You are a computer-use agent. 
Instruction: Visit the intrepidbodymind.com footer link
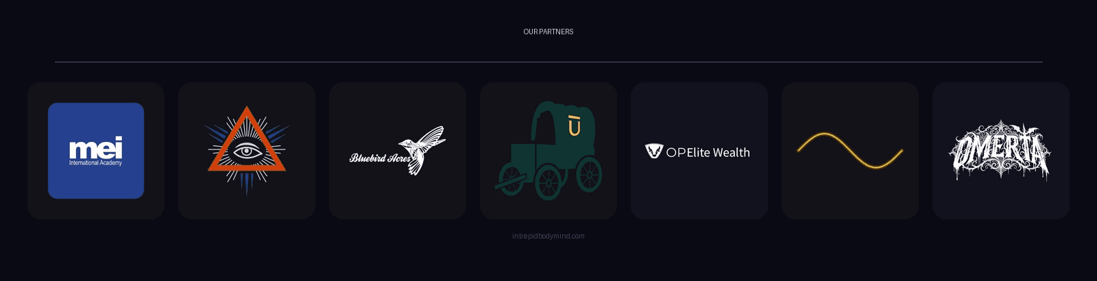548,236
